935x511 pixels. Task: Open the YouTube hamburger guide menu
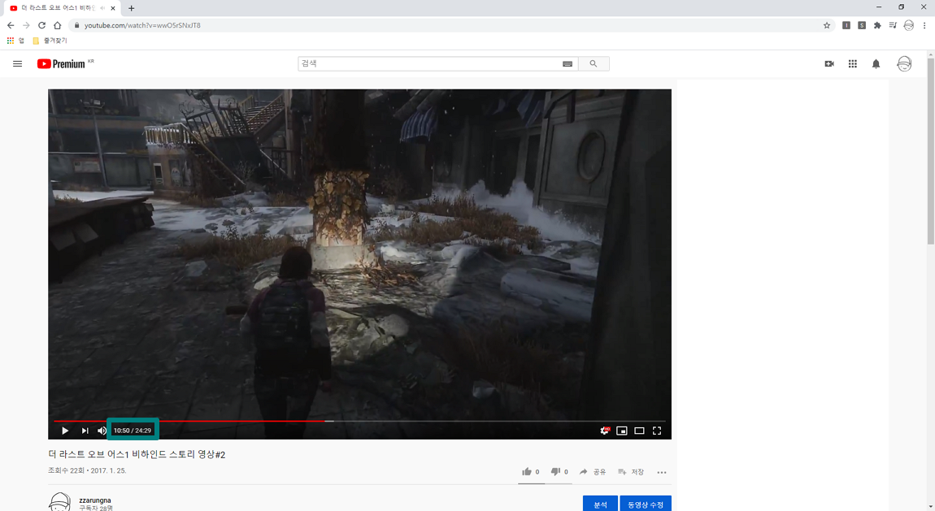pos(17,63)
